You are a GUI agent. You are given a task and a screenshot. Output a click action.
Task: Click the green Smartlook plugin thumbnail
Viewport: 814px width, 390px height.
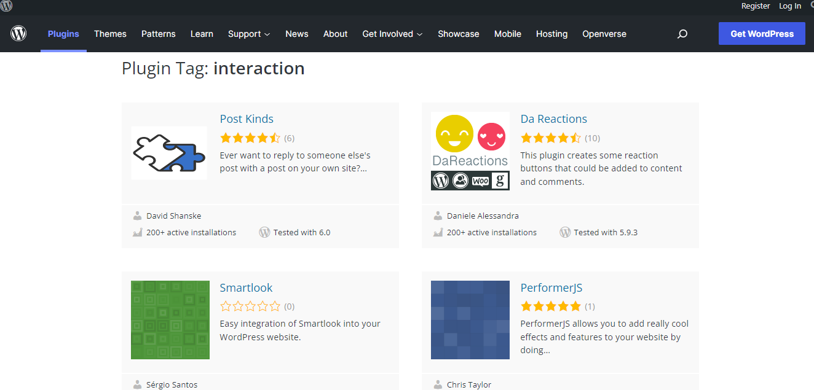point(170,320)
